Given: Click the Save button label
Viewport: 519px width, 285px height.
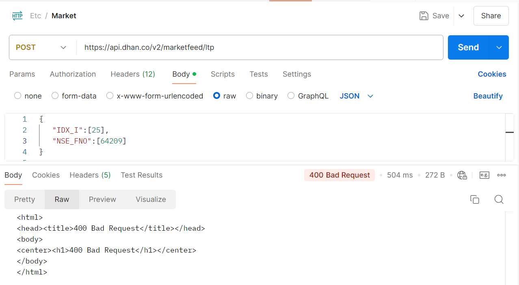Looking at the screenshot, I should coord(441,16).
